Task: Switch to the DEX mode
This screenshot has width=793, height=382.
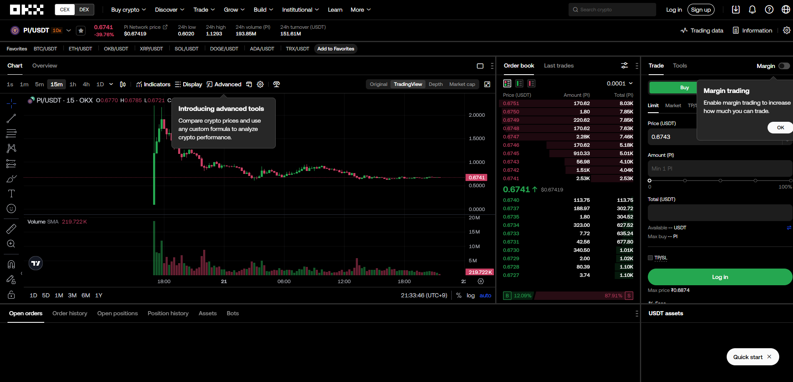Action: 84,10
